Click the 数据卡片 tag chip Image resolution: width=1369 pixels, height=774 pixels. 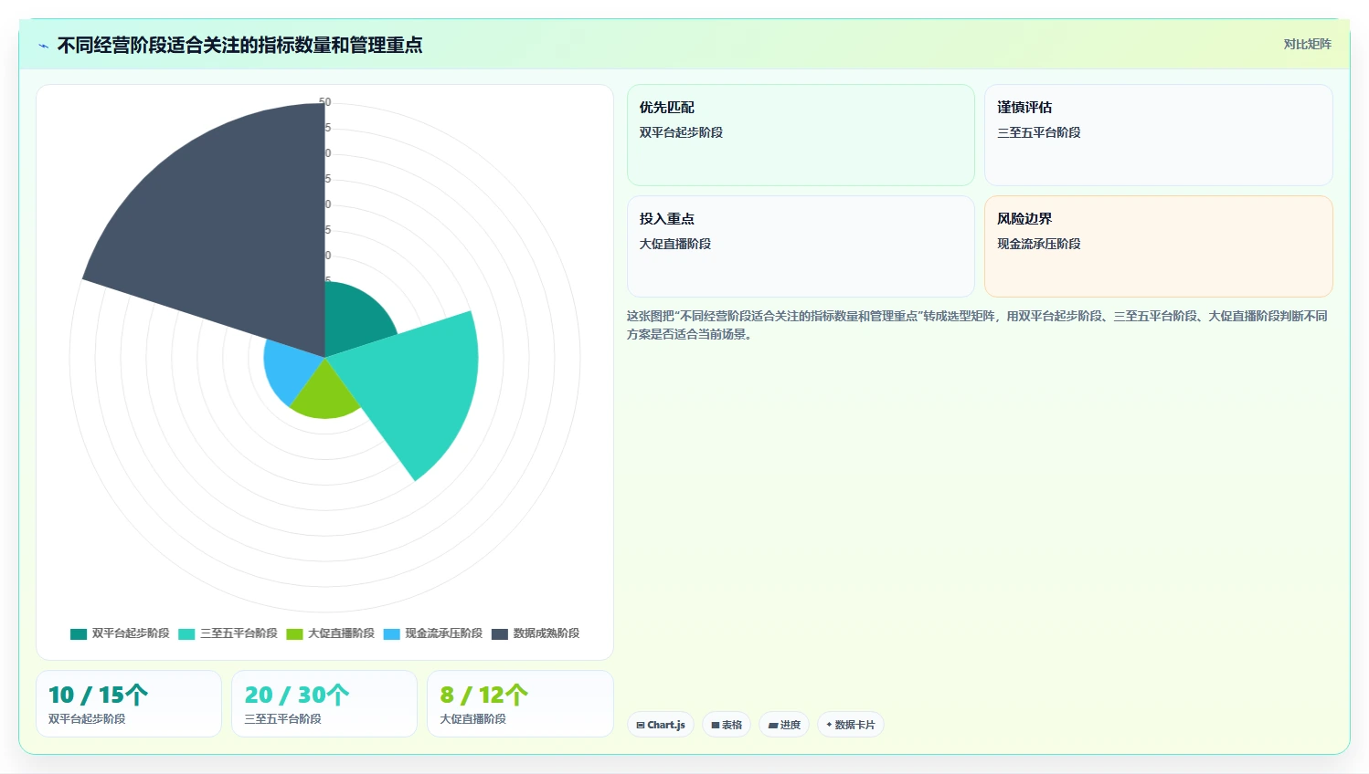851,725
